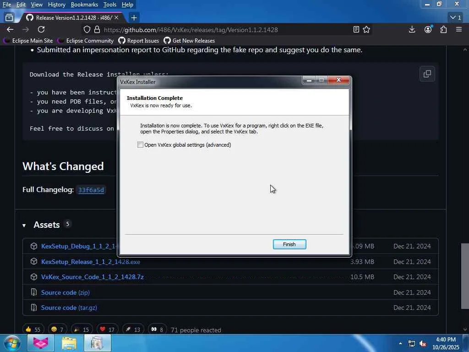The image size is (469, 352).
Task: Click the network tray icon
Action: (x=412, y=344)
